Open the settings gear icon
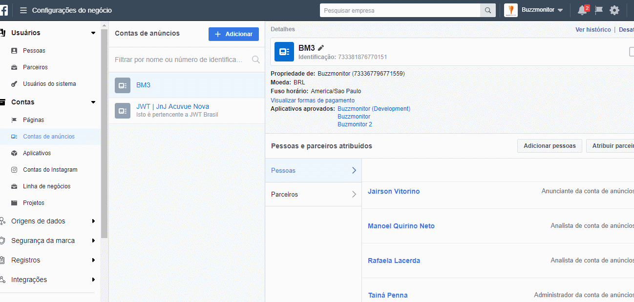This screenshot has height=302, width=634. pos(614,10)
